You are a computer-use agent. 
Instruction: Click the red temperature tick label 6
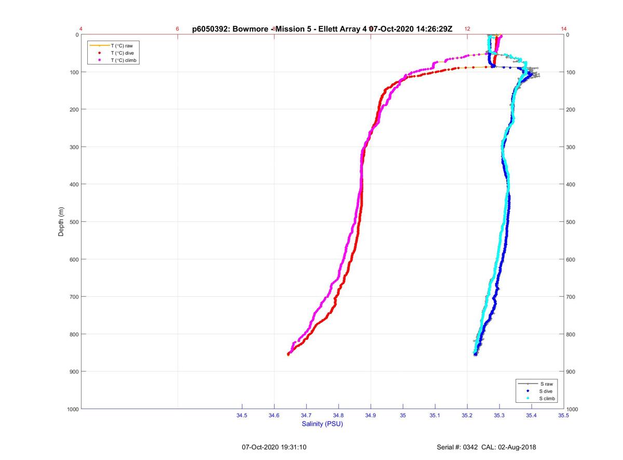pyautogui.click(x=178, y=29)
